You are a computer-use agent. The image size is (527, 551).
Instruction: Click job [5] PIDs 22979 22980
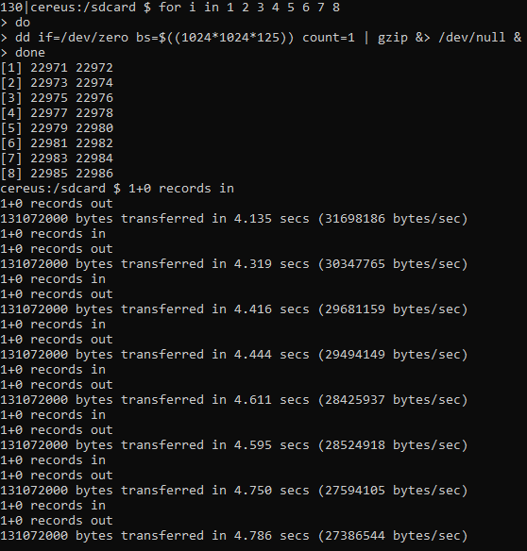pyautogui.click(x=57, y=128)
